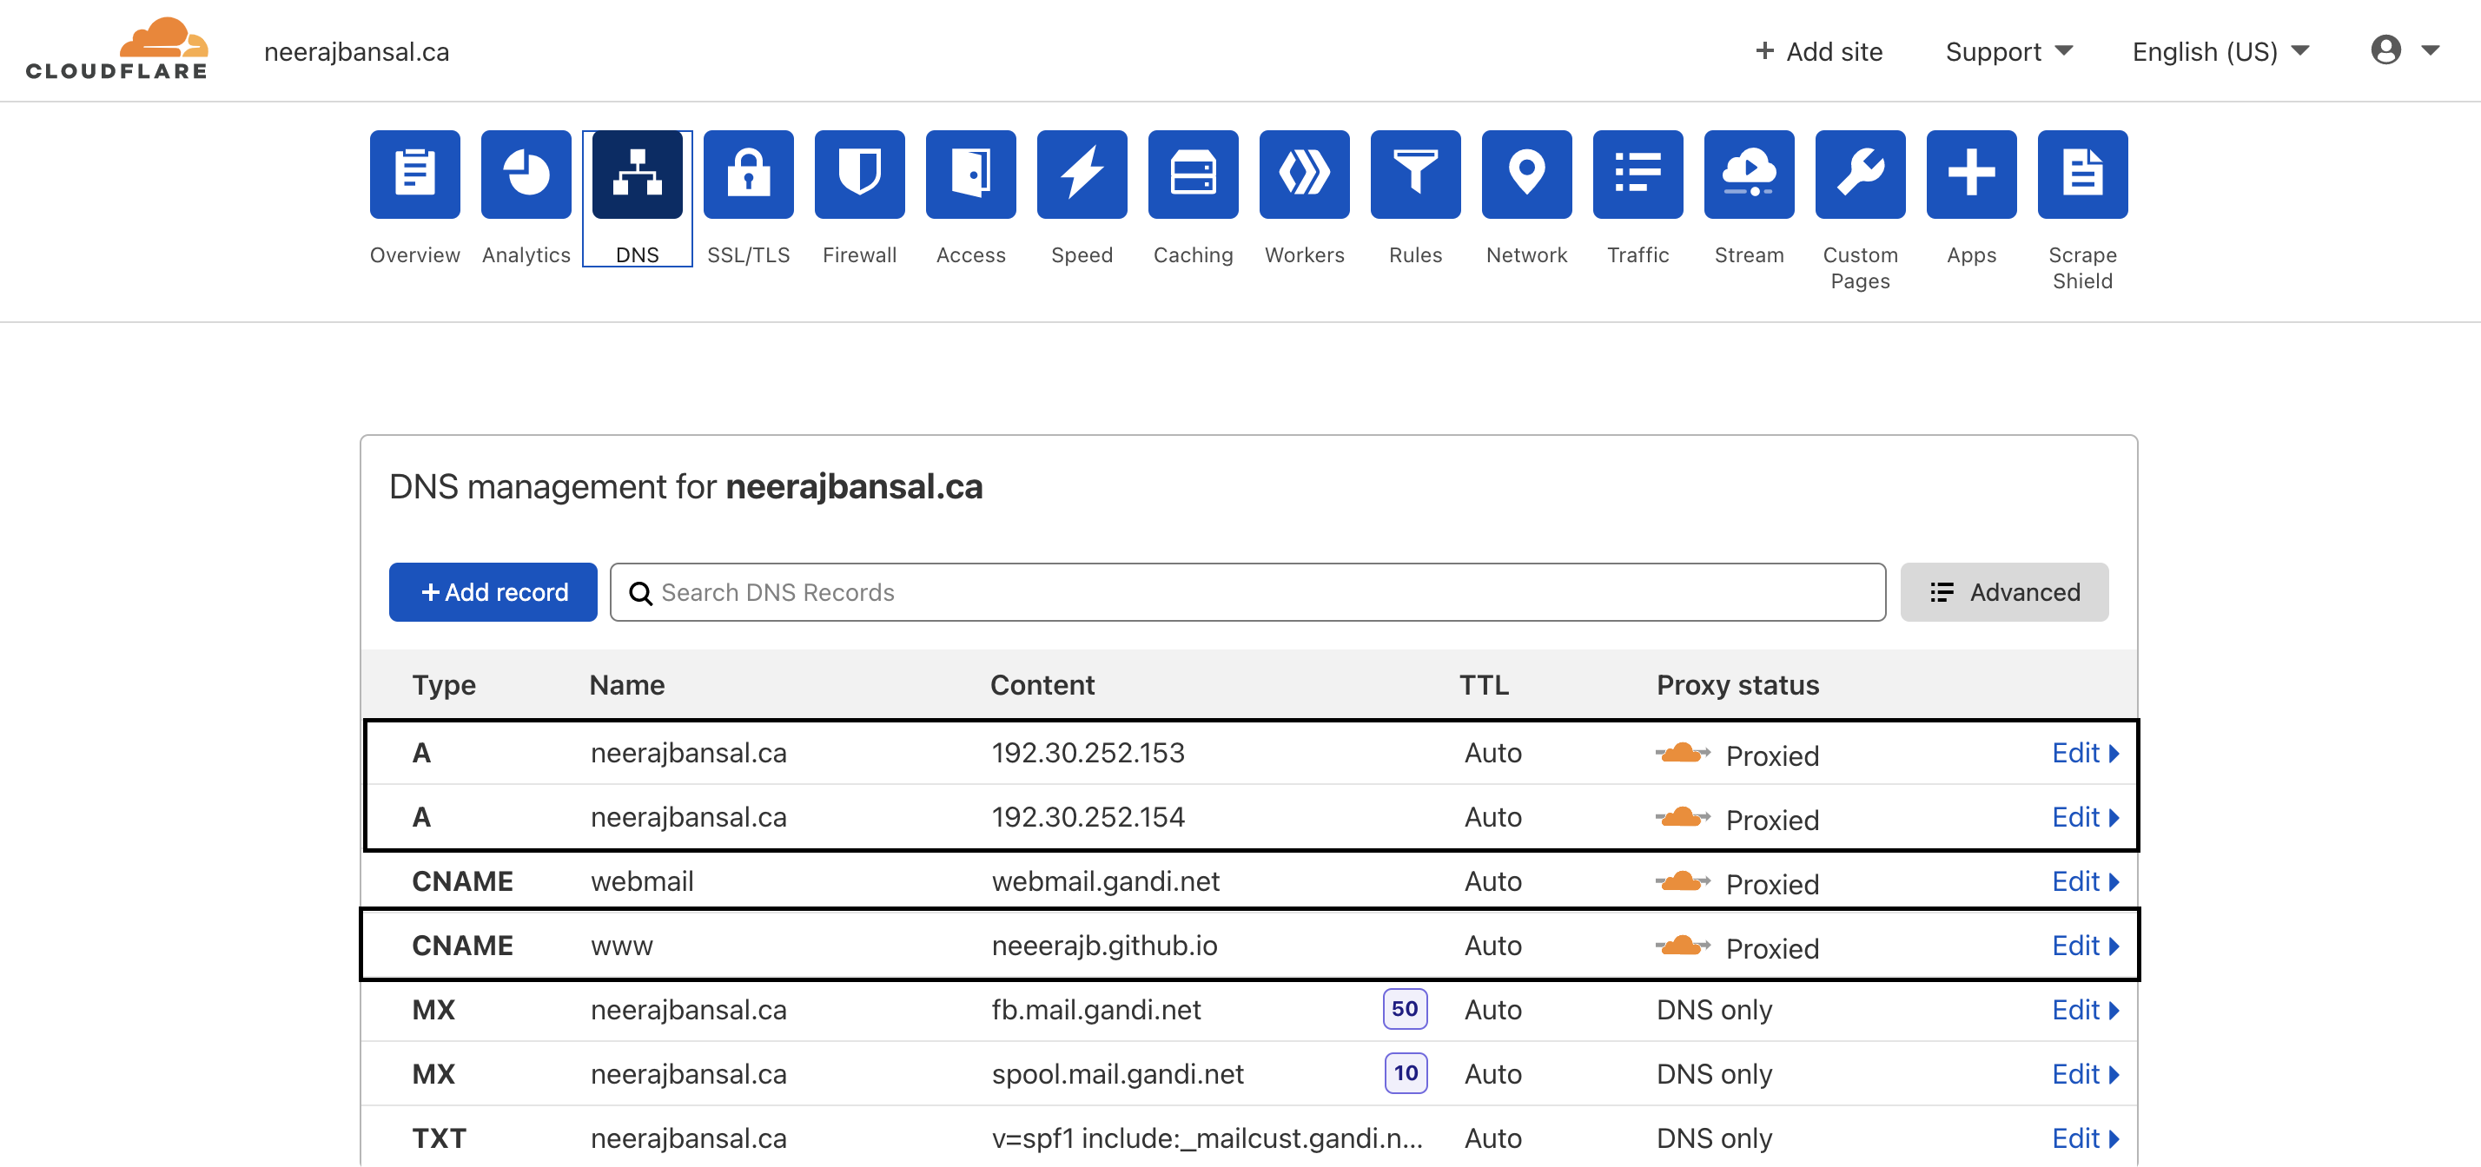Open the Access door icon

point(971,175)
